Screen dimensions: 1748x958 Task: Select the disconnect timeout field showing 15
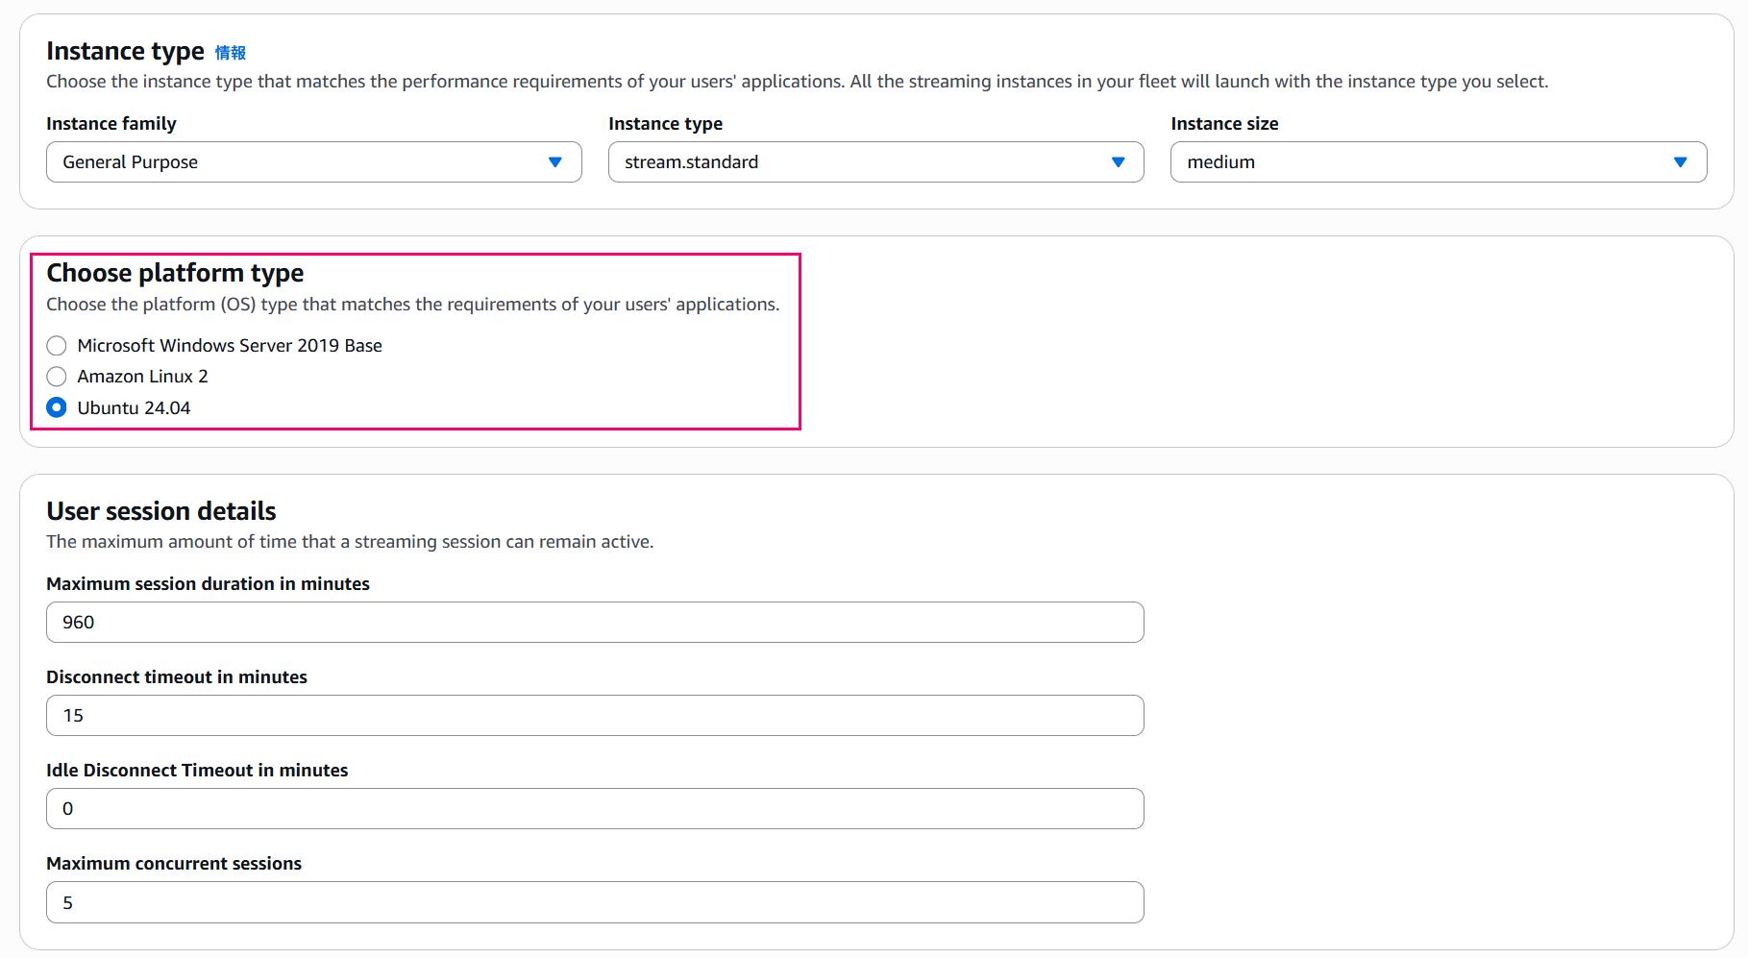coord(595,715)
